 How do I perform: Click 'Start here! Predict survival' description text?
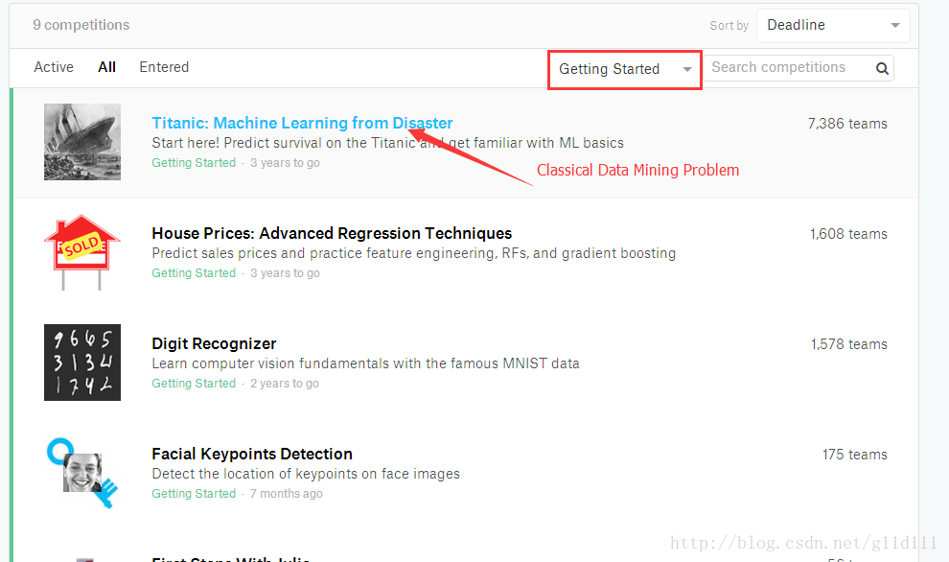click(387, 143)
